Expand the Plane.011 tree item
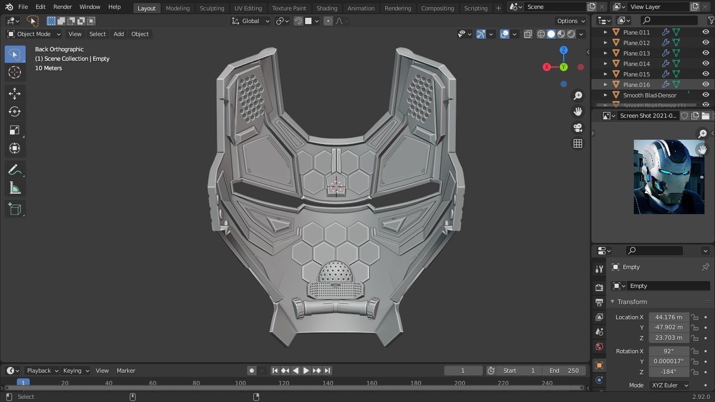 pyautogui.click(x=606, y=32)
